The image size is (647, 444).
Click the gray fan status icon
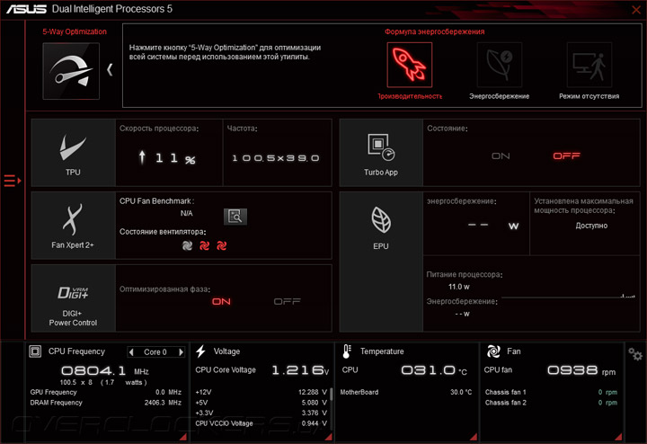[x=187, y=246]
